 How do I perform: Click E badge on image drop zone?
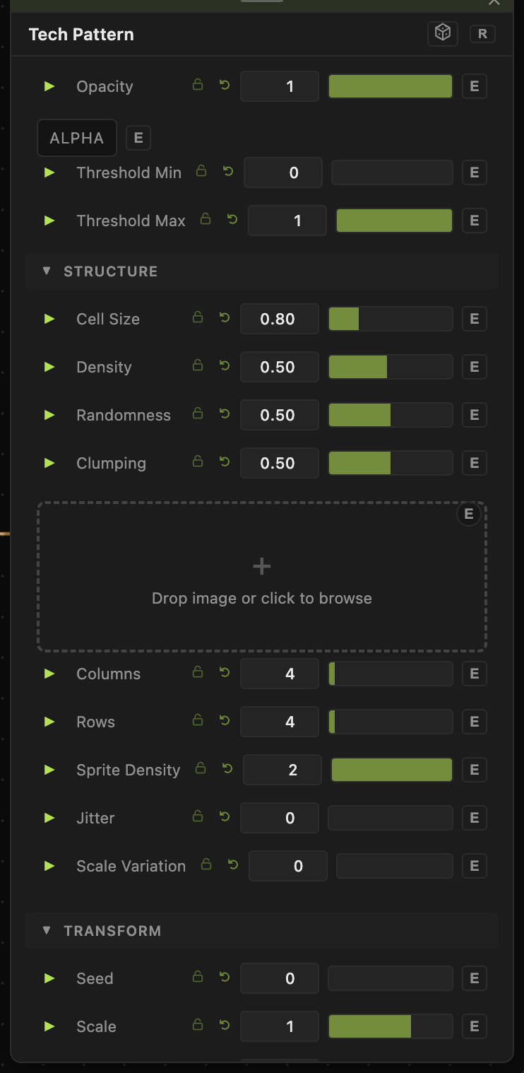tap(469, 514)
